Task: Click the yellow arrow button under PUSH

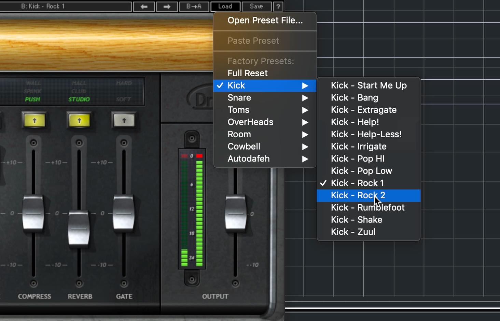Action: tap(34, 120)
